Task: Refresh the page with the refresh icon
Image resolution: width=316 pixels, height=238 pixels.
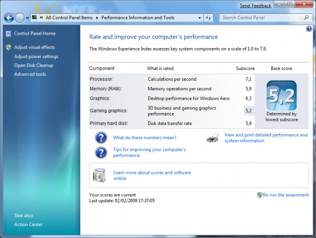Action: pos(209,18)
